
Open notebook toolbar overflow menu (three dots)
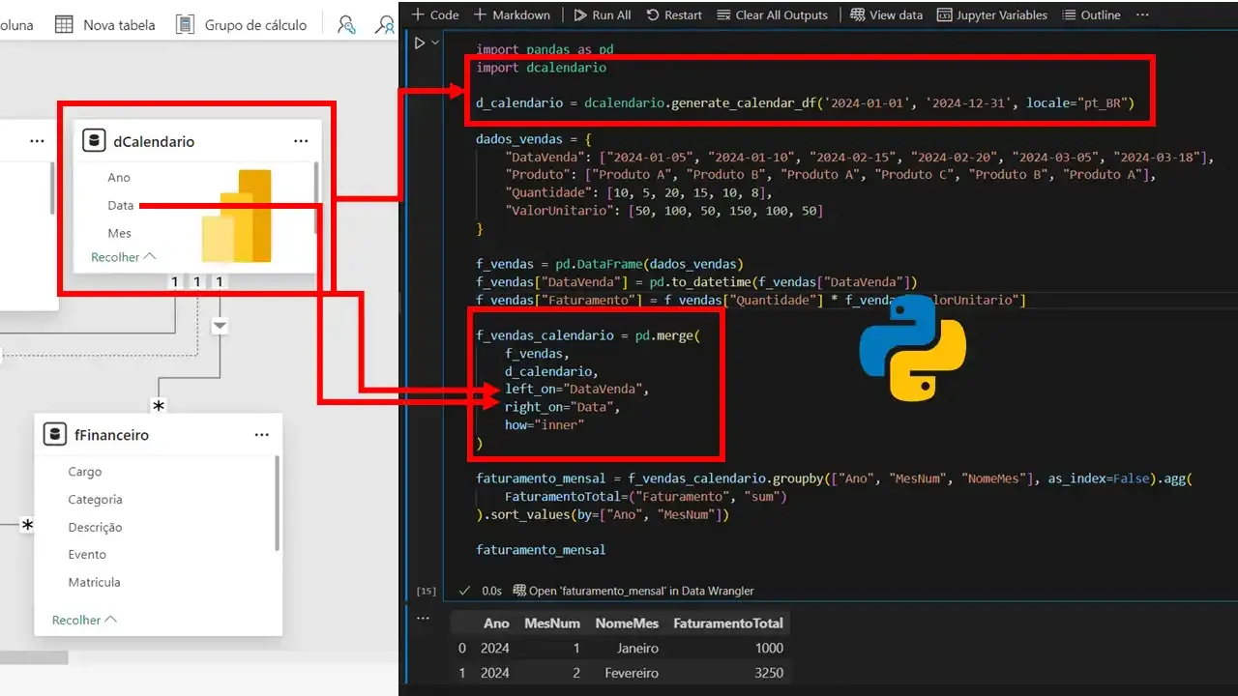click(x=1143, y=14)
